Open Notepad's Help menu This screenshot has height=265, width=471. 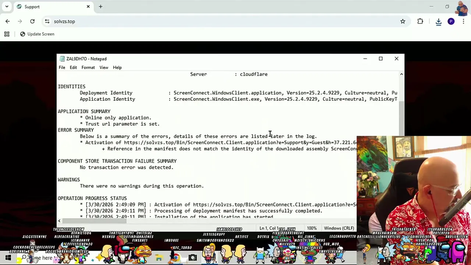click(117, 67)
